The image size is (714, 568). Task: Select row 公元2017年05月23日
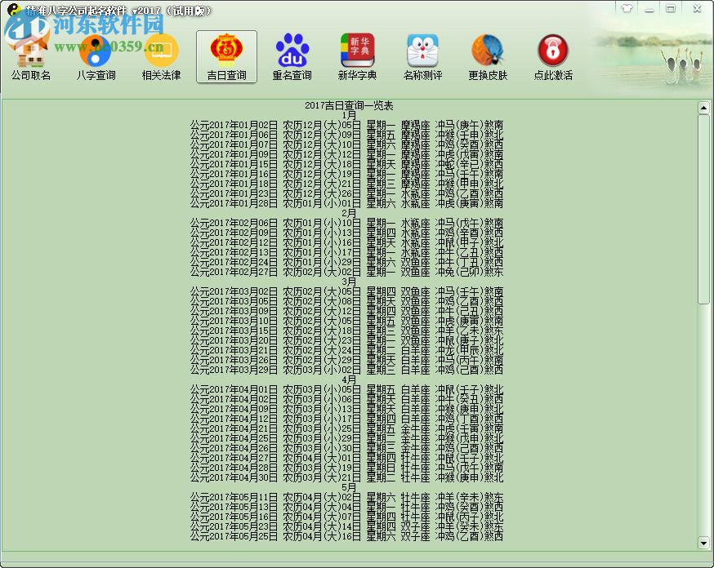coord(347,526)
